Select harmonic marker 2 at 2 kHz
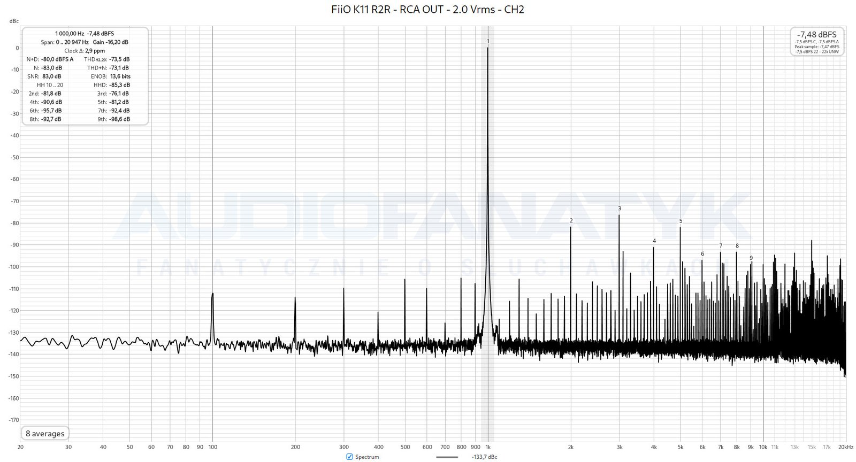Viewport: 856px width, 462px height. (x=571, y=220)
